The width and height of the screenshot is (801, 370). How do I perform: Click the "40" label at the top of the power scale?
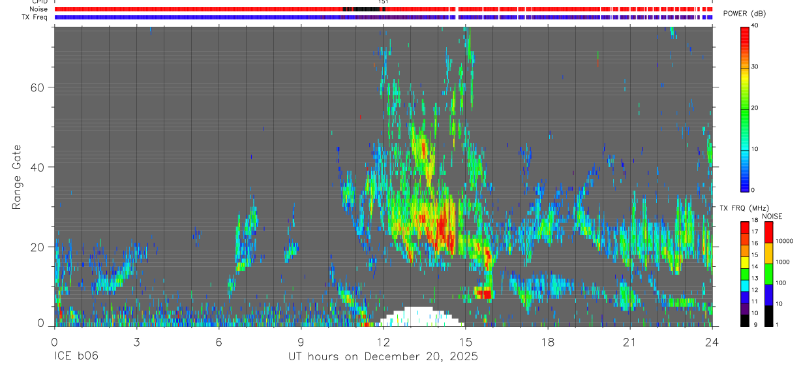click(755, 26)
